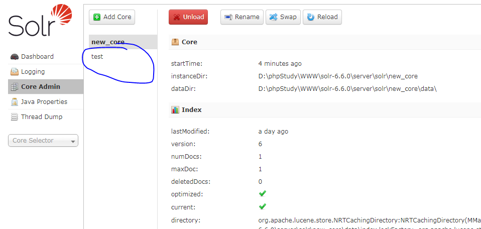Click the Swap arrows icon

pos(273,17)
